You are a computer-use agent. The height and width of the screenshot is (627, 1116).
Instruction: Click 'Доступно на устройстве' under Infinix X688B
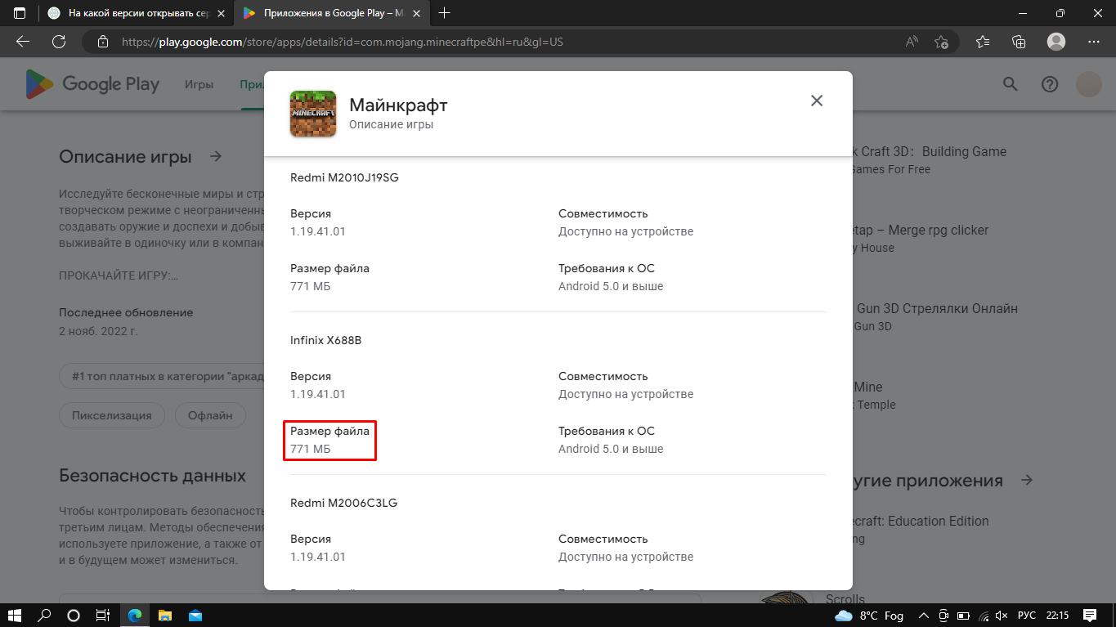(x=625, y=394)
